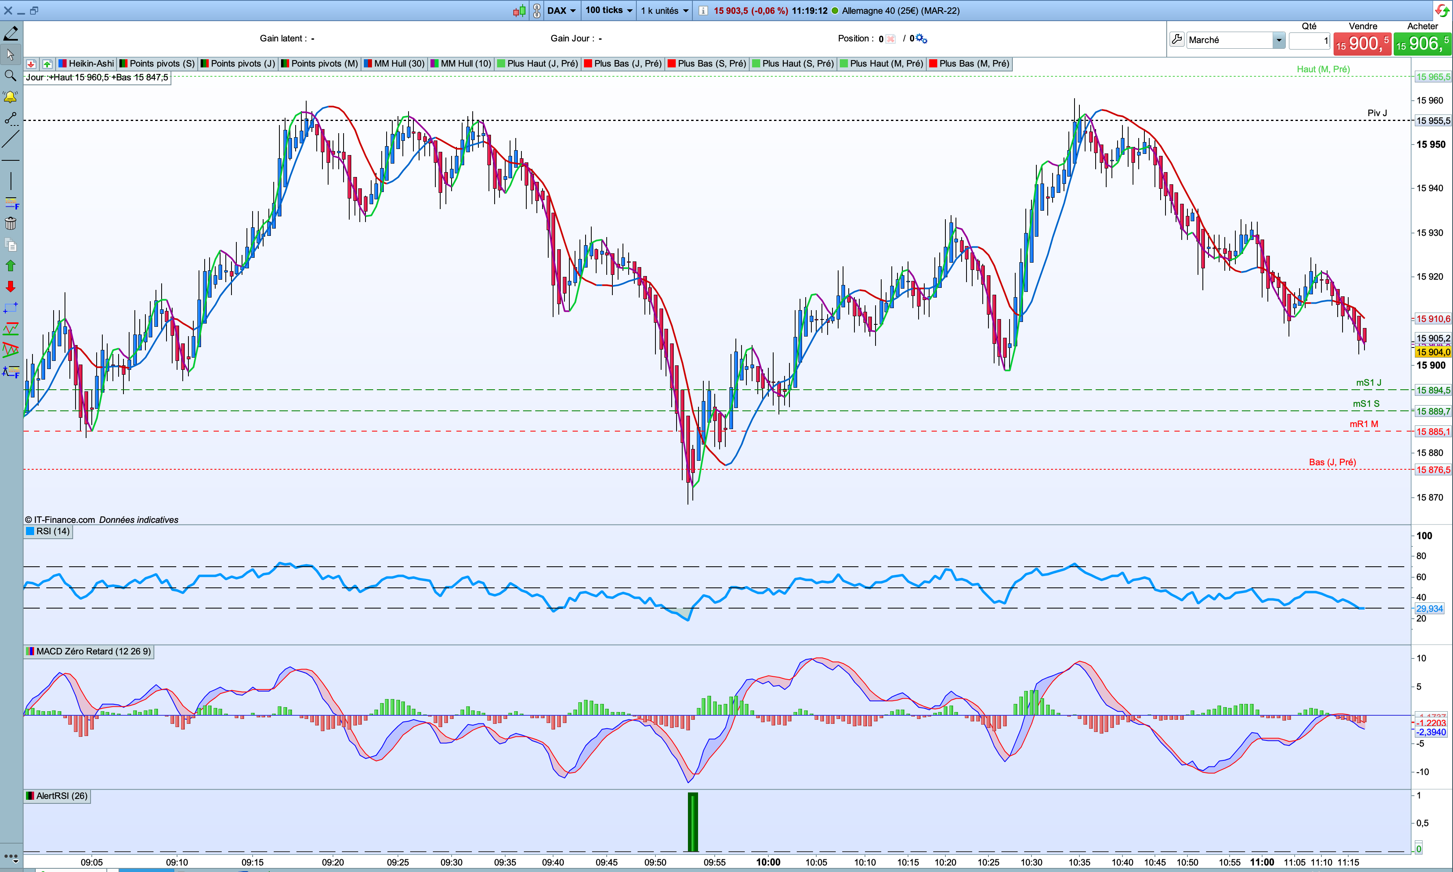Open the DAX instrument dropdown
This screenshot has width=1453, height=872.
point(561,11)
